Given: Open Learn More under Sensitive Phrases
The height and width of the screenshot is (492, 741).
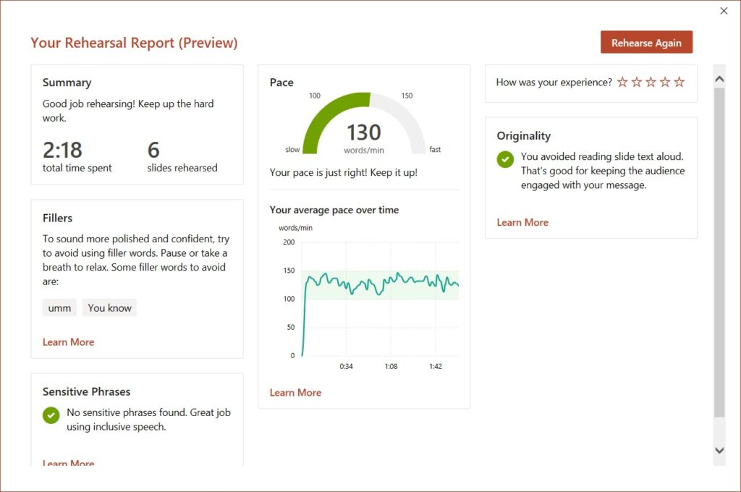Looking at the screenshot, I should (68, 463).
